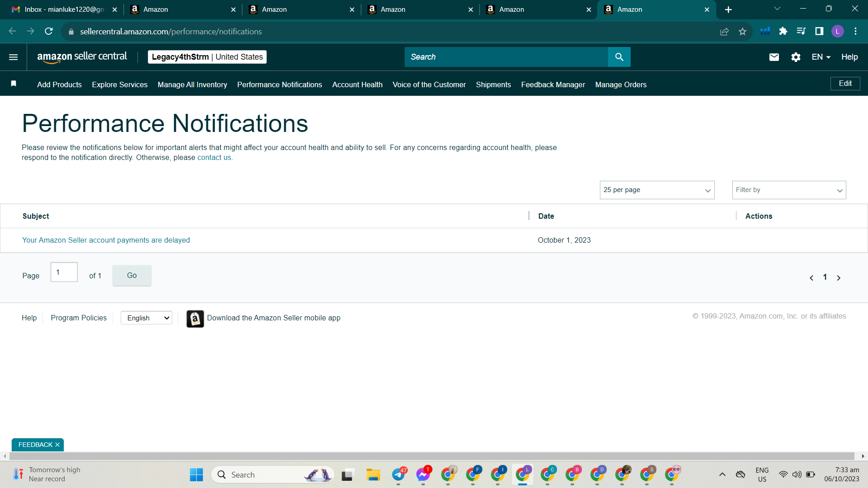Open the Chrome tab search chevron
Viewport: 868px width, 488px height.
(777, 9)
